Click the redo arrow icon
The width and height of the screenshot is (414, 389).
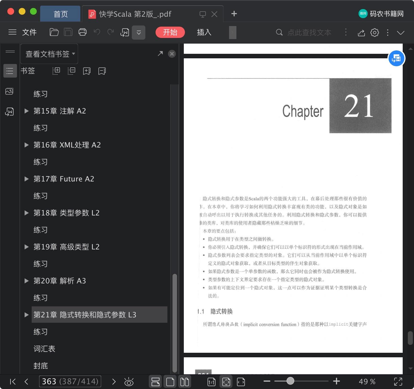(x=111, y=32)
